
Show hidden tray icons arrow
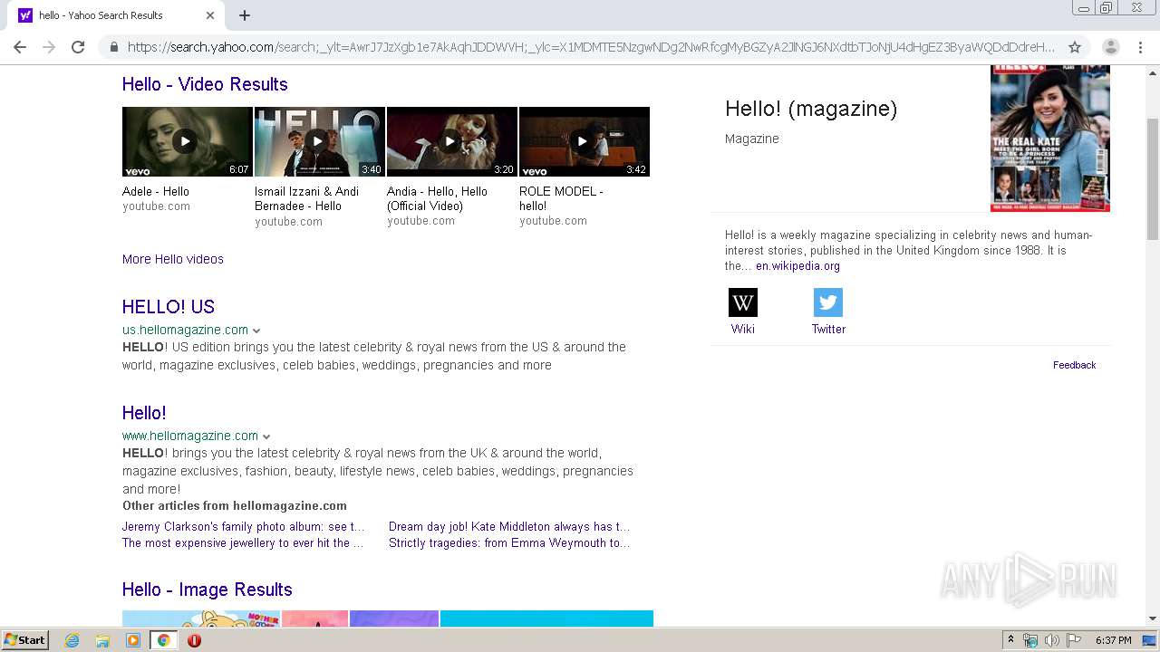pos(1010,640)
